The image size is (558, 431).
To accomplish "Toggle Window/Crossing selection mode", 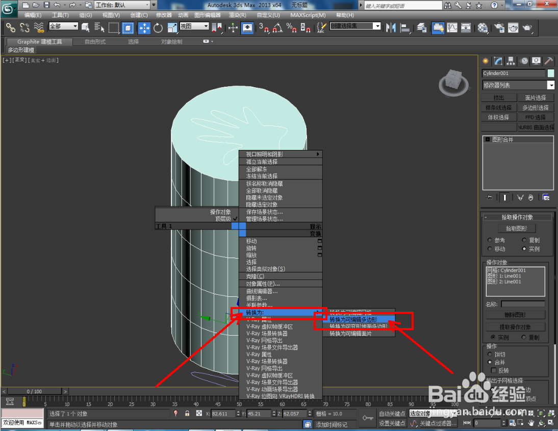I will tap(128, 28).
